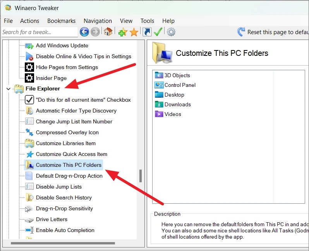Click the Drag-n-Drop Sensitivity cursor icon

(x=29, y=209)
